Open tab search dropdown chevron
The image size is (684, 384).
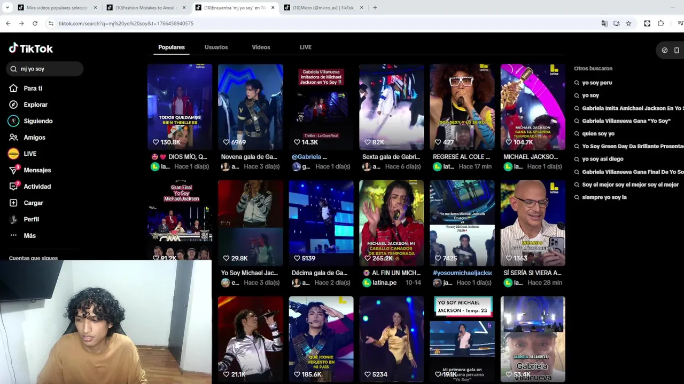(x=7, y=7)
